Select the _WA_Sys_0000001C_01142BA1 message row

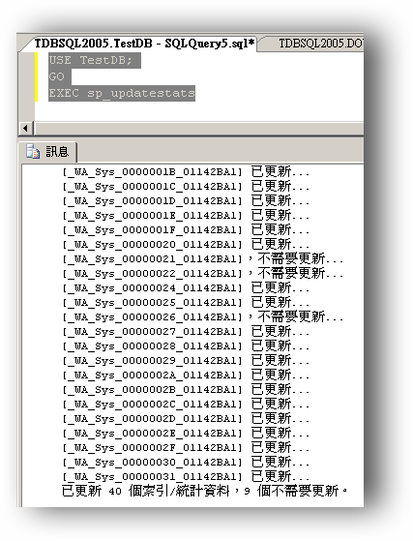click(x=186, y=187)
